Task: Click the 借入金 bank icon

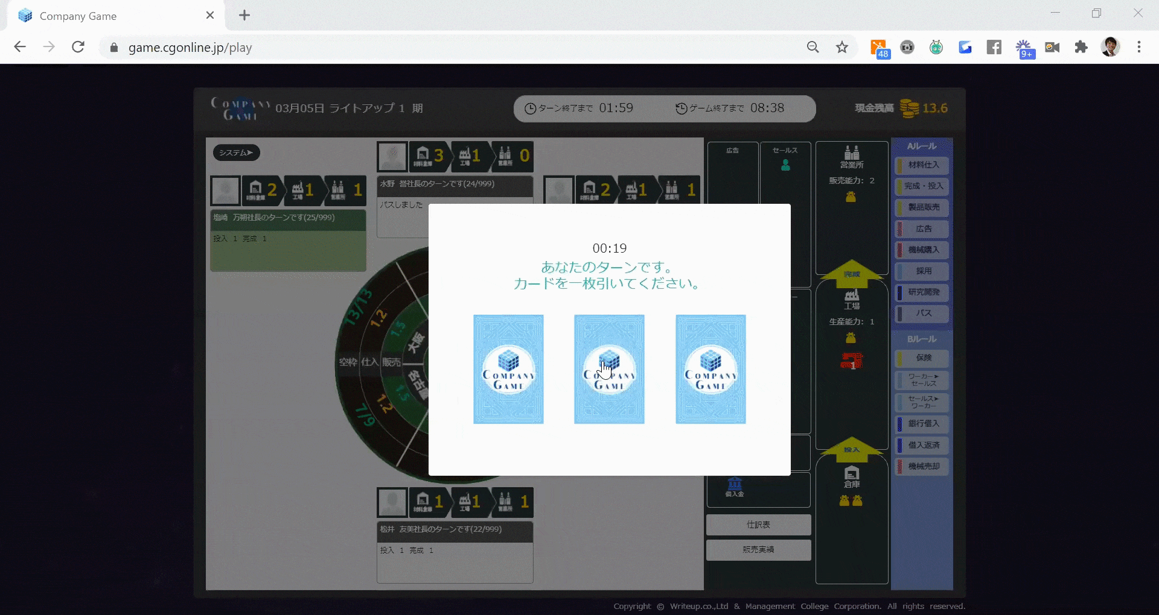Action: (x=735, y=484)
